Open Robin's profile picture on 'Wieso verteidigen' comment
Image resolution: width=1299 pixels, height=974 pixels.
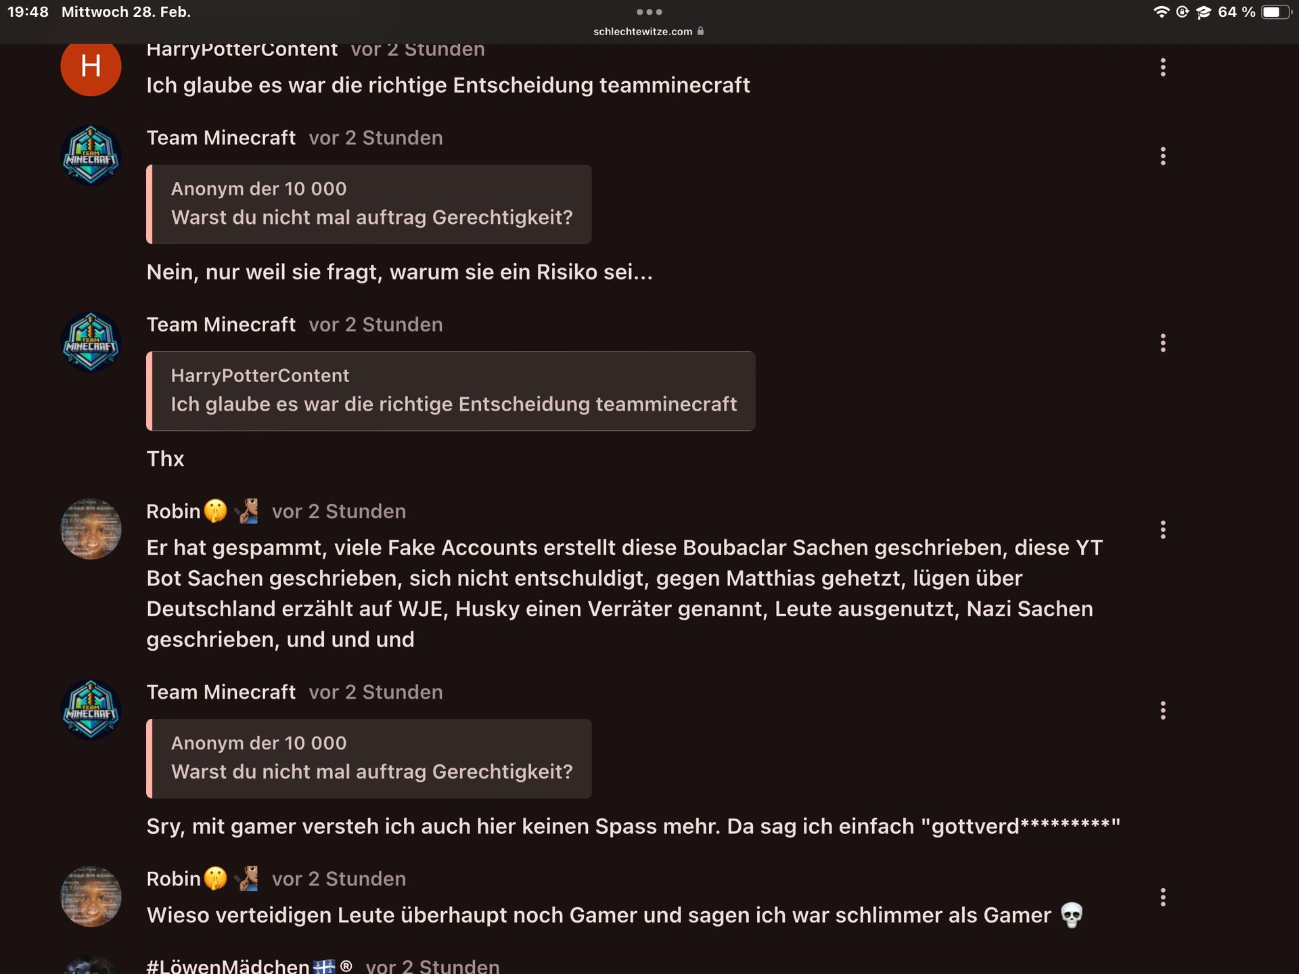(x=91, y=896)
